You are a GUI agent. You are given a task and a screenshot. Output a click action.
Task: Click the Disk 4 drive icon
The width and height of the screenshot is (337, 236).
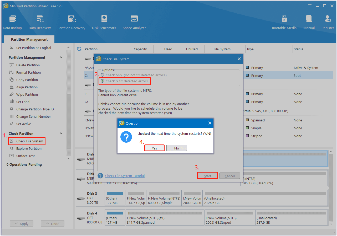pos(81,218)
